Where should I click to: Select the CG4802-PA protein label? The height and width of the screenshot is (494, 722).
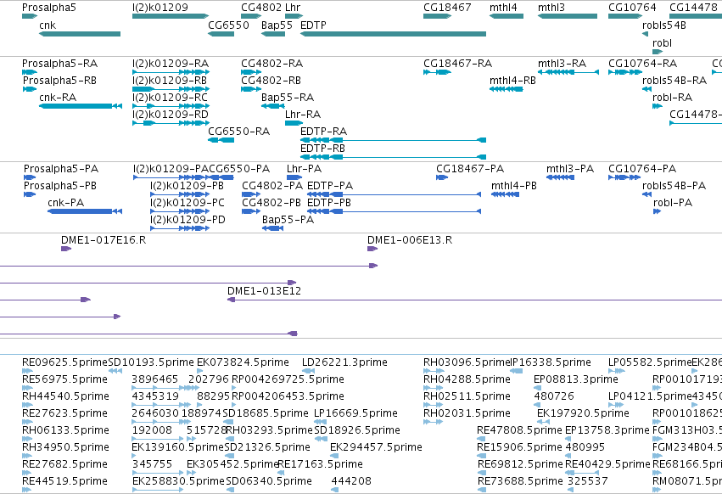(272, 186)
